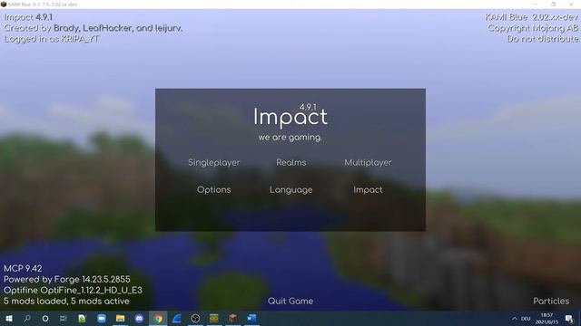This screenshot has width=581, height=326.
Task: Click the 'Impact 4.9.1' text at top-left
Action: (x=28, y=17)
